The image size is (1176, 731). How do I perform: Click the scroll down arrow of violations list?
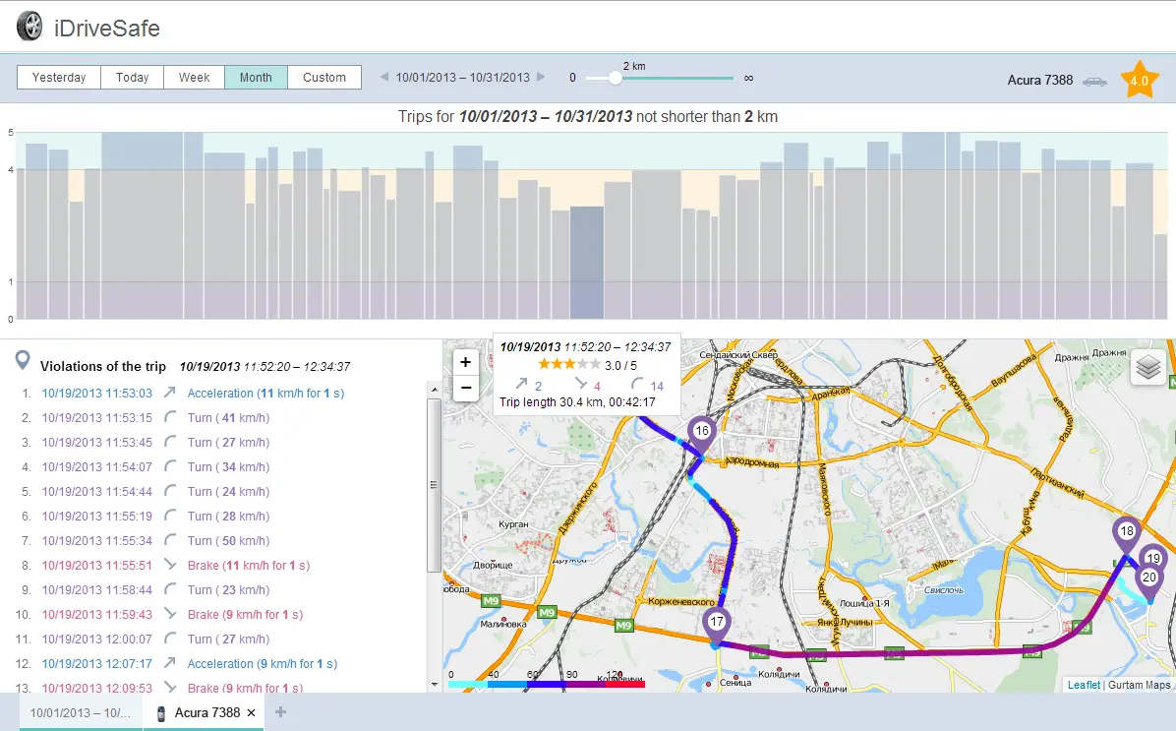(x=435, y=685)
